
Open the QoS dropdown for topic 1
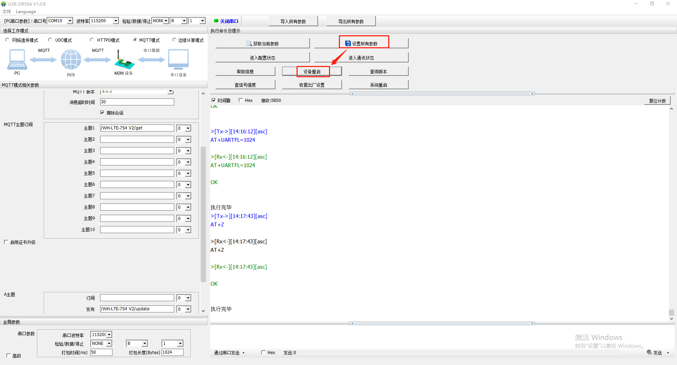(188, 128)
